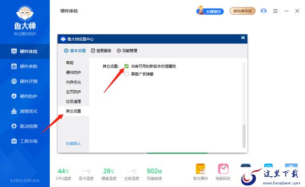Click the 解锁尊享版 button
Viewport: 305px width, 187px height.
pyautogui.click(x=242, y=11)
